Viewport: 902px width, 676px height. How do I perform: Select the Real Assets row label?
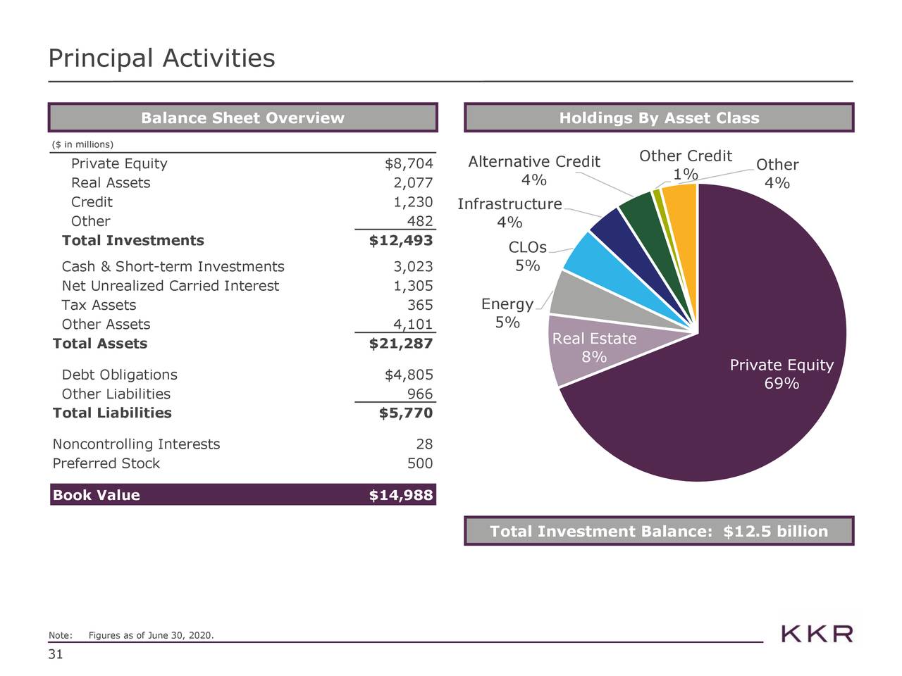coord(111,183)
